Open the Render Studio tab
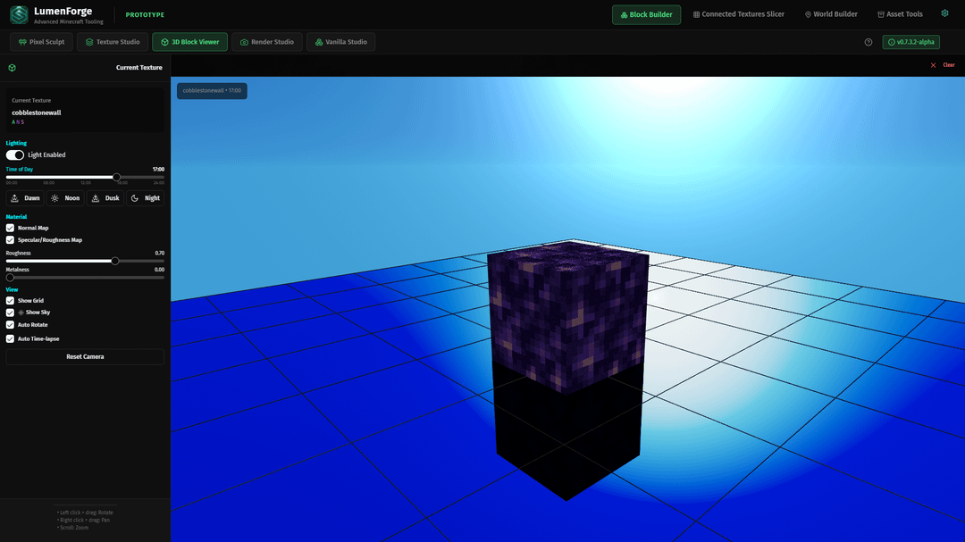The height and width of the screenshot is (542, 965). tap(267, 42)
